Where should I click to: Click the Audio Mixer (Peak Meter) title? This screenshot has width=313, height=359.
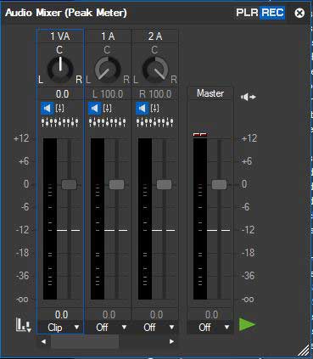coord(66,13)
